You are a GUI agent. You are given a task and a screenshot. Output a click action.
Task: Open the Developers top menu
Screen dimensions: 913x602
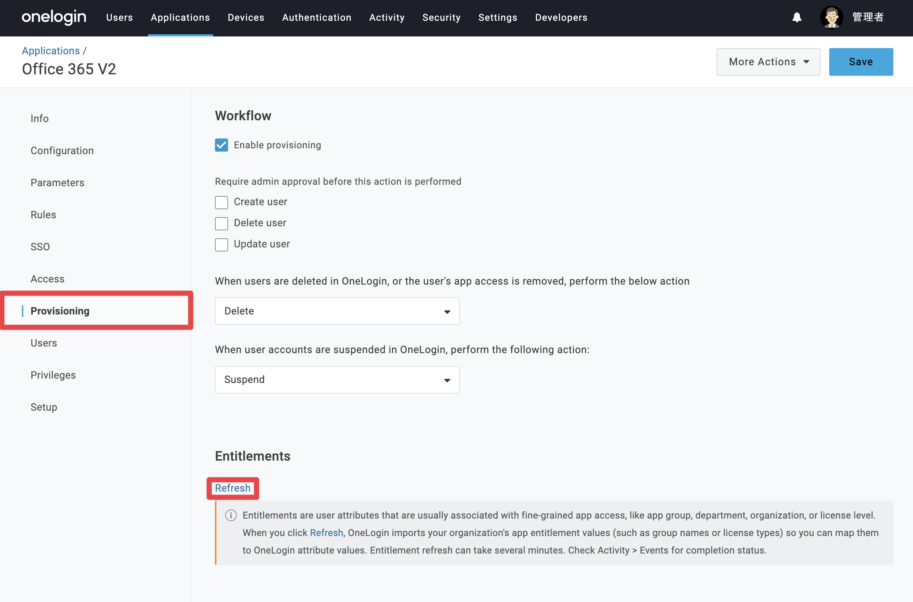point(561,17)
